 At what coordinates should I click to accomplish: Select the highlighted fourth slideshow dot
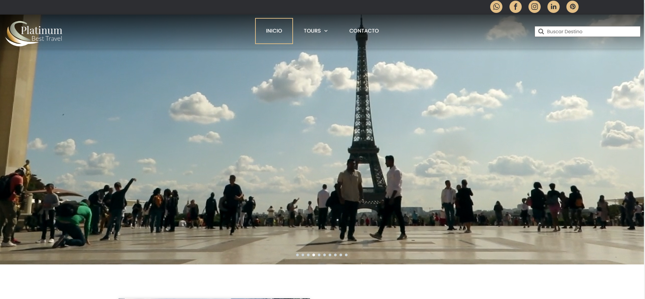click(314, 255)
